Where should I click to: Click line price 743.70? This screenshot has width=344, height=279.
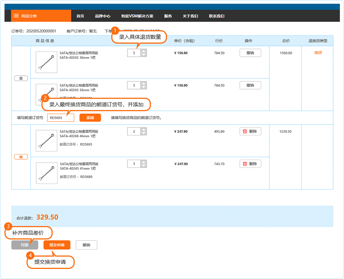pyautogui.click(x=219, y=164)
